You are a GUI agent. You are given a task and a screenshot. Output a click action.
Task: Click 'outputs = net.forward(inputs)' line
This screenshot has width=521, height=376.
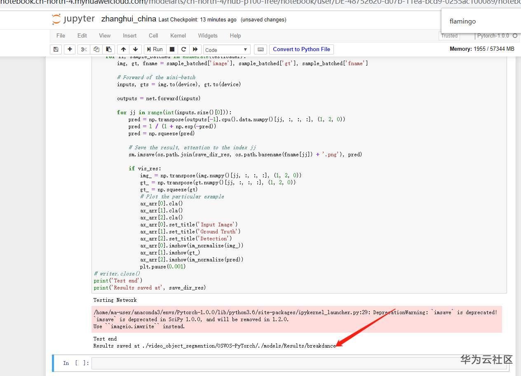159,98
